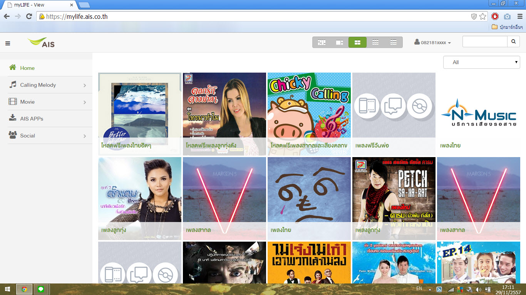Open the LINE app from the taskbar
This screenshot has height=295, width=526.
click(41, 289)
